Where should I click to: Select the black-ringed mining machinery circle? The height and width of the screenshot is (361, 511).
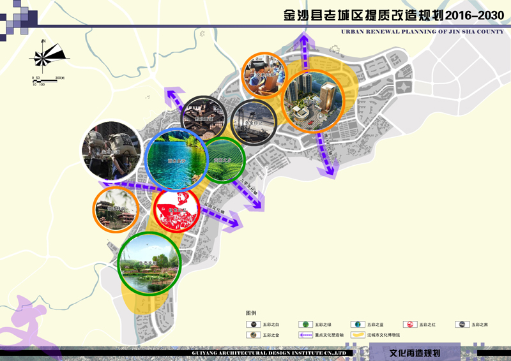tap(253, 122)
